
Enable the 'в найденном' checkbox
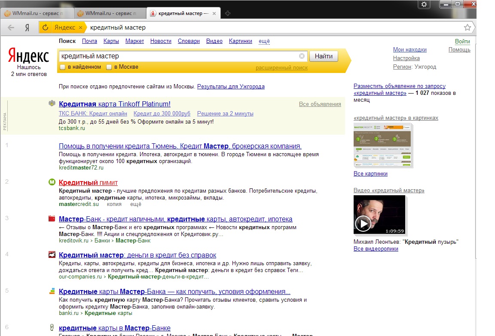click(62, 67)
